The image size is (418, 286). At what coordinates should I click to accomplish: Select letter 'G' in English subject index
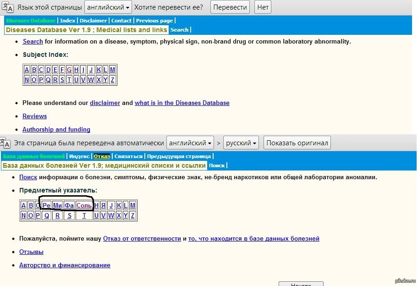click(69, 70)
